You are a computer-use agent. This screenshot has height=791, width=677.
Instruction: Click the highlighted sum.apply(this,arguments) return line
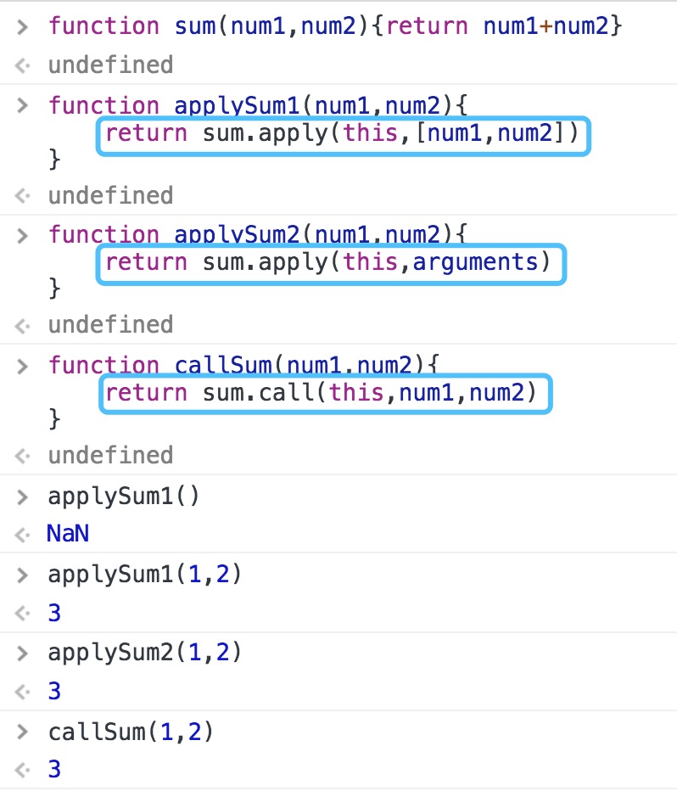(332, 262)
